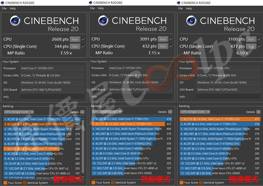Click the Info field in middle window
The image size is (263, 186).
140,96
